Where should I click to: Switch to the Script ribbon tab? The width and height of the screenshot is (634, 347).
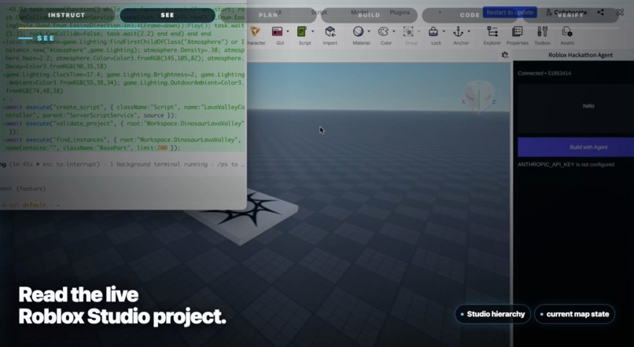(x=319, y=13)
